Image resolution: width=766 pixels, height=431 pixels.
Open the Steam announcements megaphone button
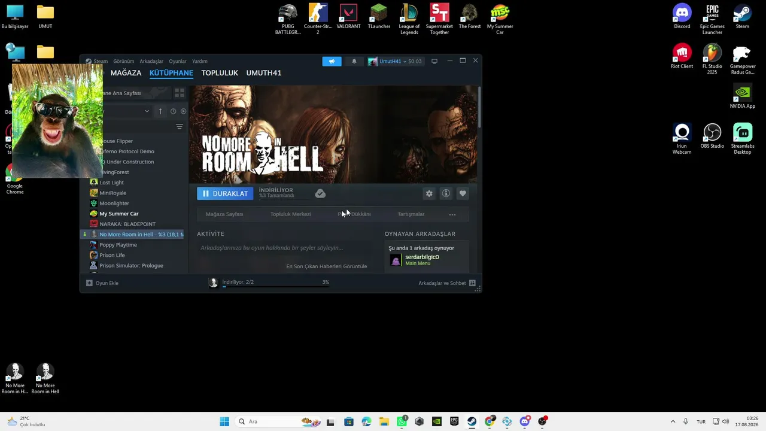pyautogui.click(x=332, y=61)
